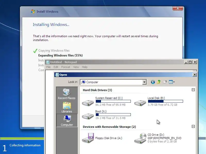Screen dimensions: 206x154
Task: Close the Install Windows window
Action: pos(178,8)
